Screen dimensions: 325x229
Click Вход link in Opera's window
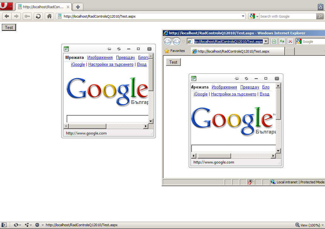tap(142, 64)
